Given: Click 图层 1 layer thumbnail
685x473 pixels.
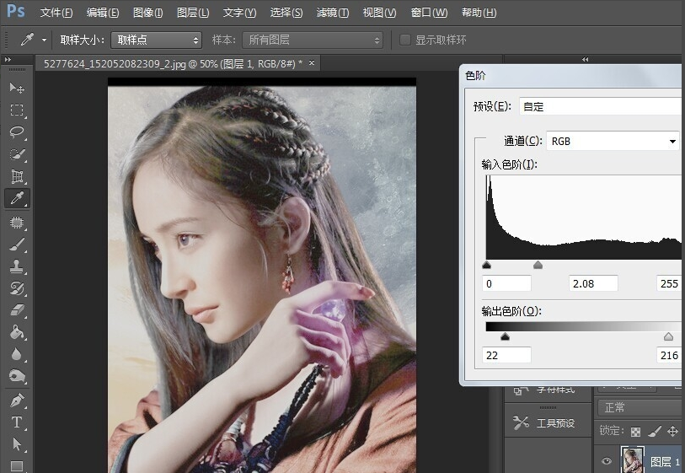Looking at the screenshot, I should point(632,460).
